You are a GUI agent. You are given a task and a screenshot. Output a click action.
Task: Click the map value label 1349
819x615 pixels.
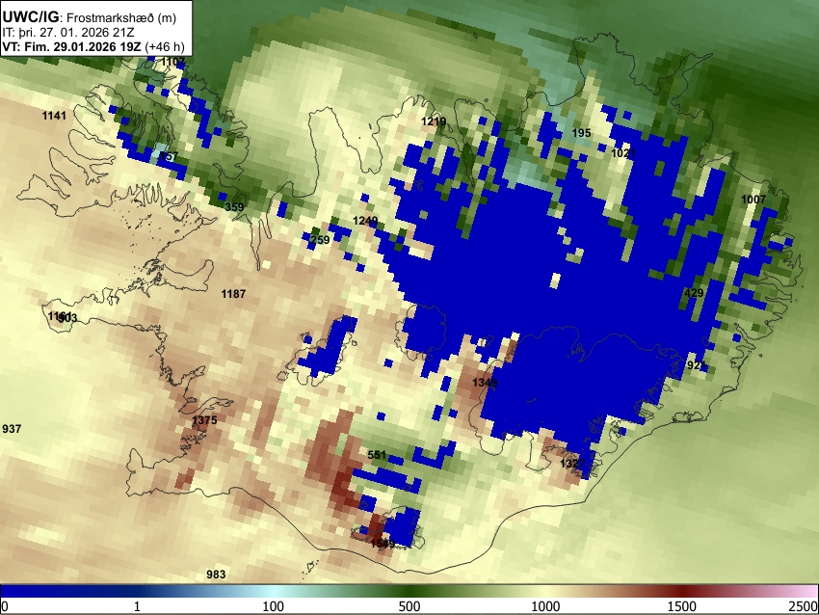pyautogui.click(x=485, y=383)
